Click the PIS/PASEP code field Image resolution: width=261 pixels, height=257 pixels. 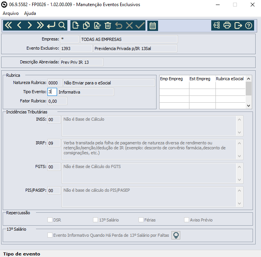coord(54,191)
